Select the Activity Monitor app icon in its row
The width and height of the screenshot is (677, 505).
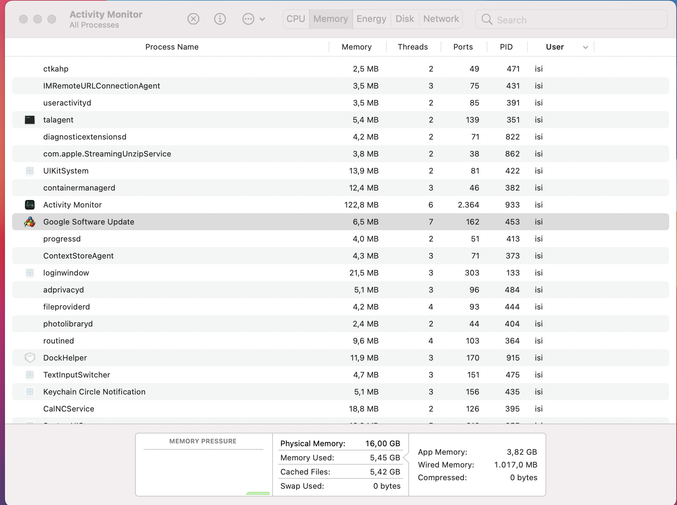(30, 205)
